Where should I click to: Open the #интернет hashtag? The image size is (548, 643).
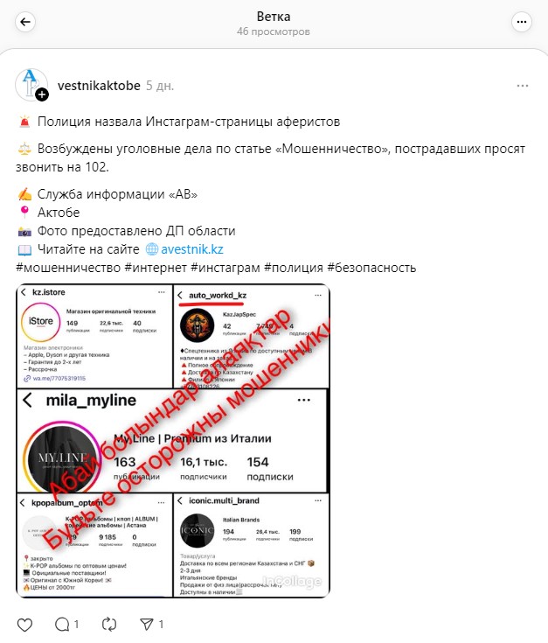click(156, 268)
